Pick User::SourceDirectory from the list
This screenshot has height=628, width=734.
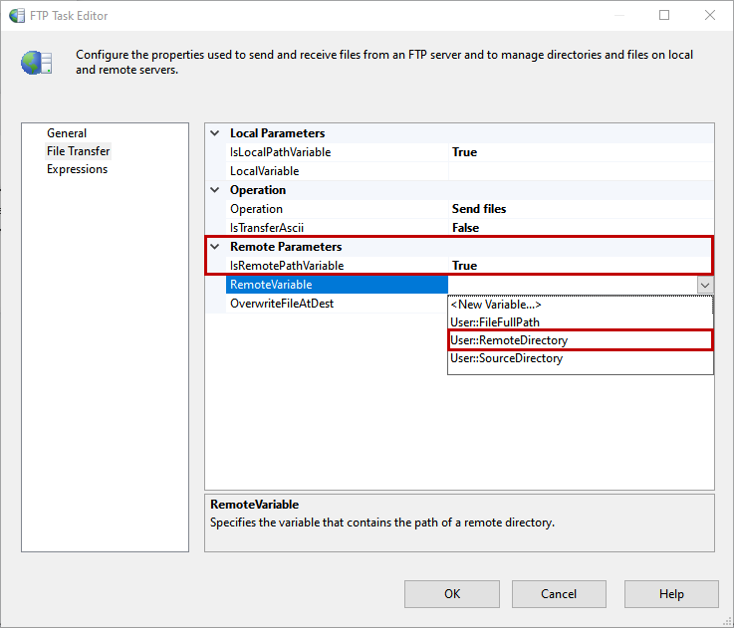[507, 358]
